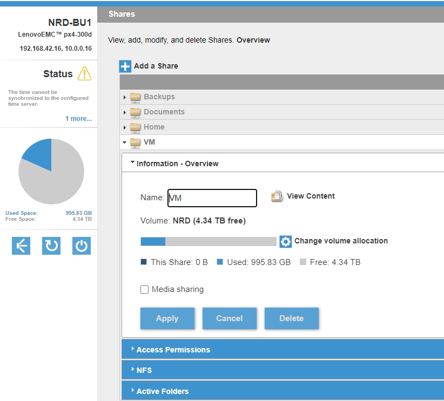This screenshot has height=401, width=444.
Task: Collapse the VM share row
Action: 125,142
